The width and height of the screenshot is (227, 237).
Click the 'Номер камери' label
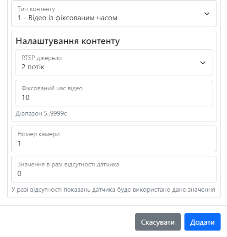point(38,134)
